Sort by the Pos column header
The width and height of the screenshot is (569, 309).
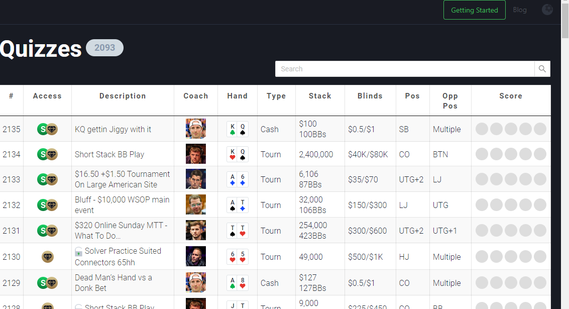[412, 96]
